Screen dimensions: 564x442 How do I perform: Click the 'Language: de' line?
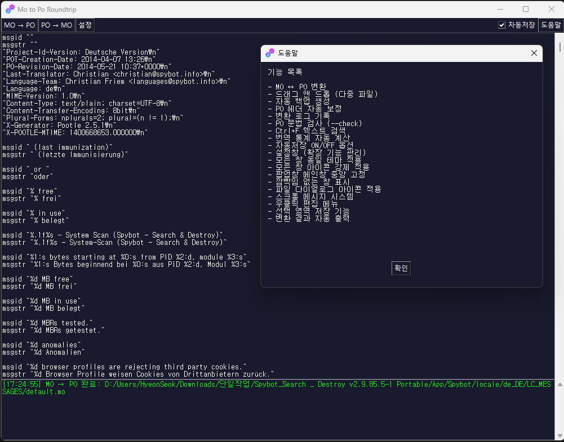(34, 89)
